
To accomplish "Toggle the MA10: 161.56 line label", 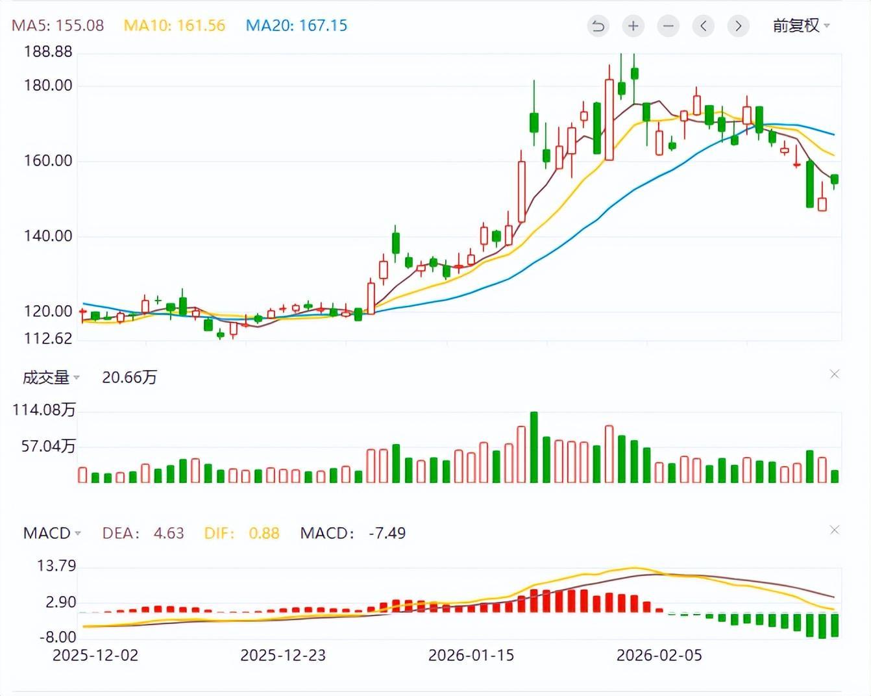I will [x=174, y=26].
